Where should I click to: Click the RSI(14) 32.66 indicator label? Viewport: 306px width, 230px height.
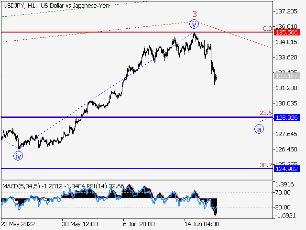[105, 186]
